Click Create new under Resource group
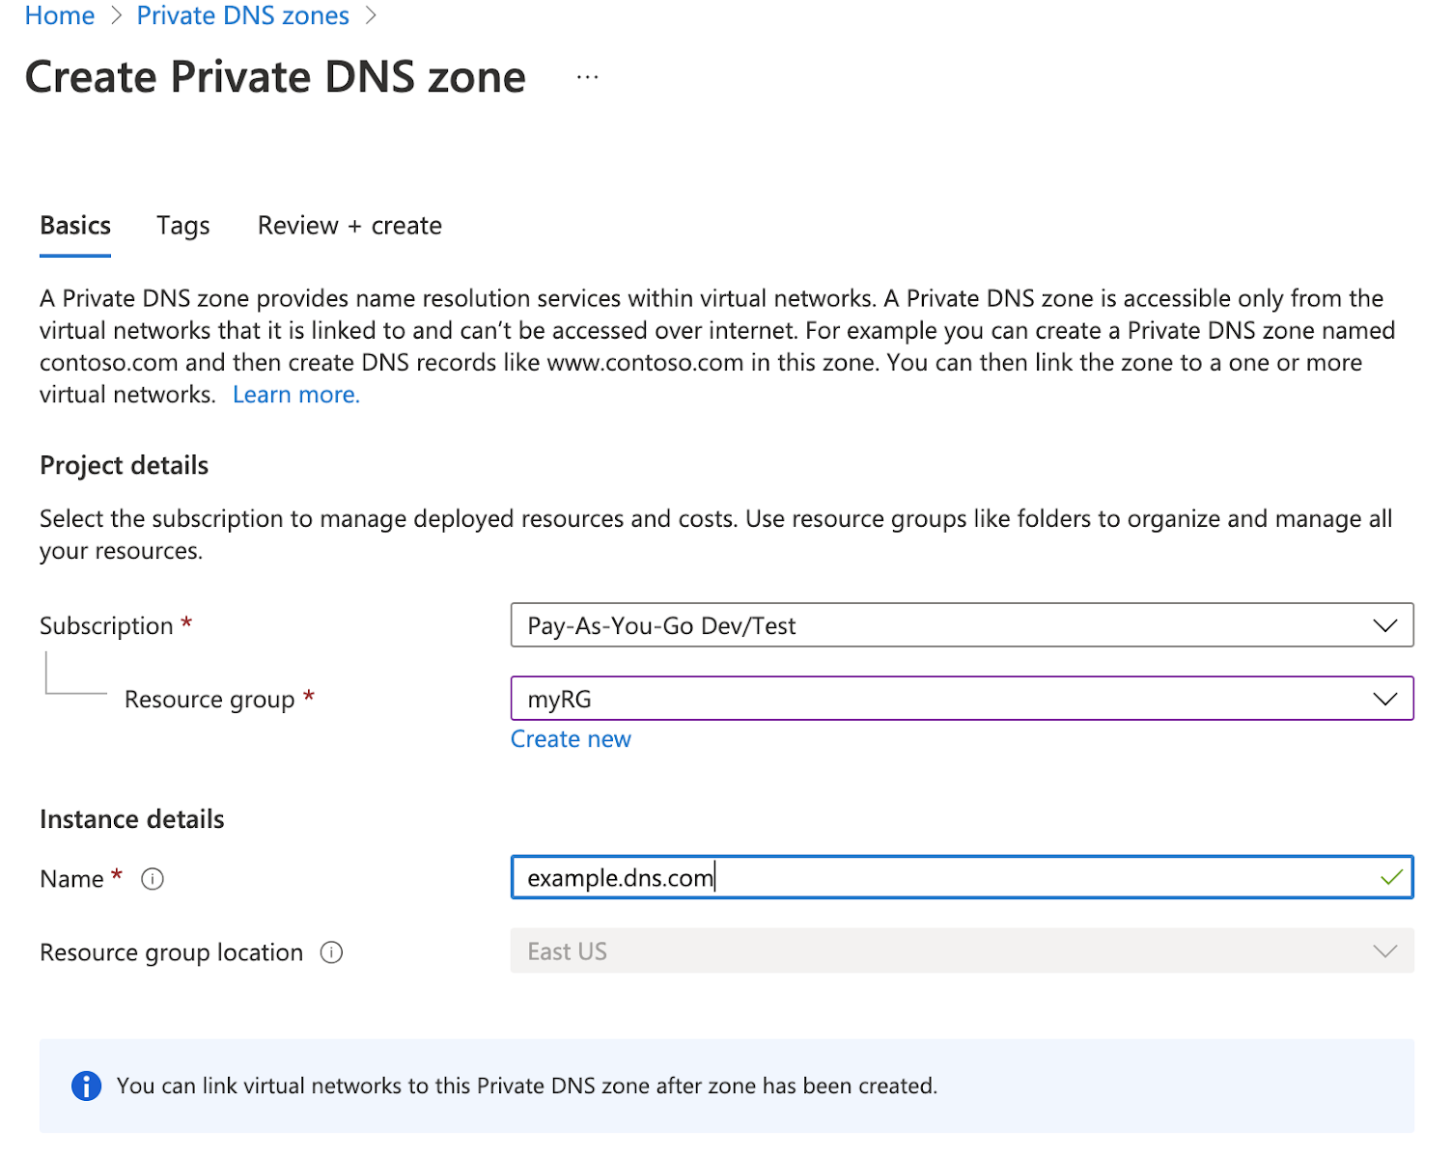1452x1156 pixels. tap(571, 738)
